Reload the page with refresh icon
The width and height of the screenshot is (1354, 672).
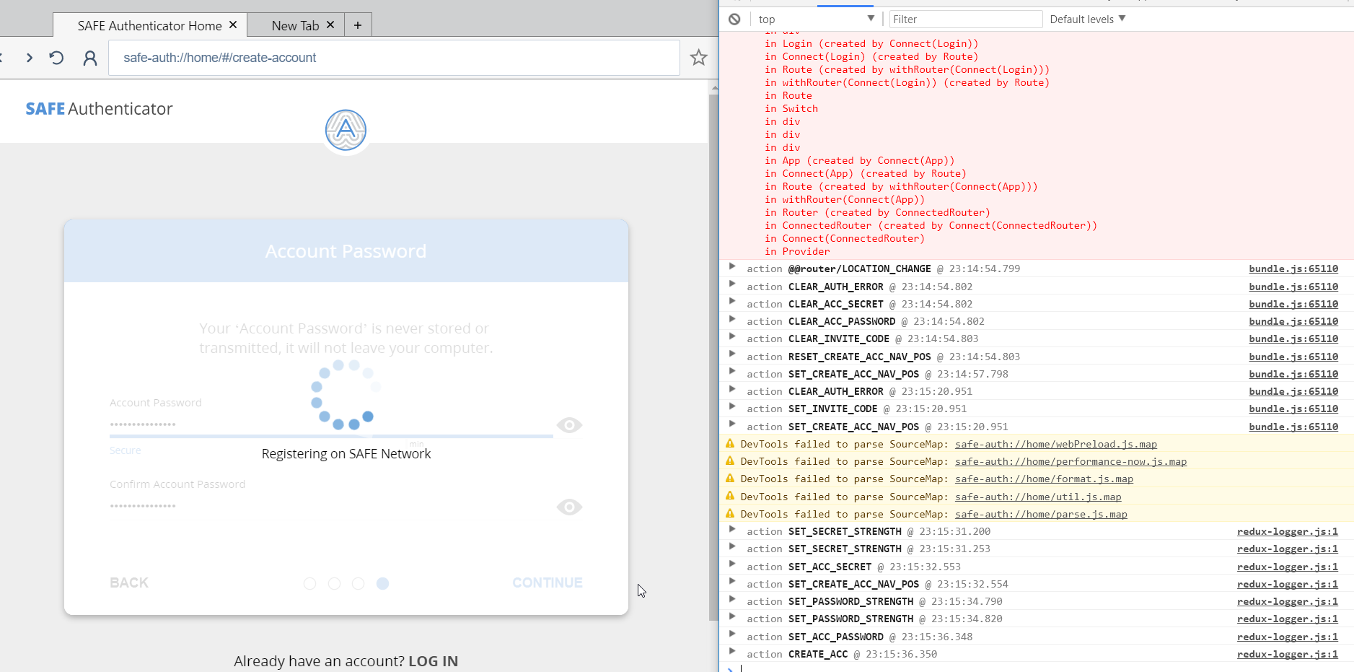pos(56,58)
